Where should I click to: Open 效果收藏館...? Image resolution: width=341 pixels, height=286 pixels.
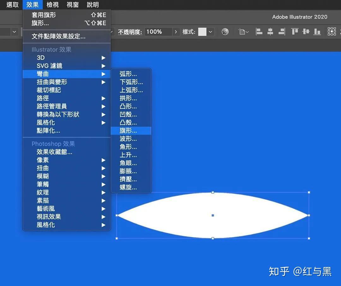tap(67, 152)
